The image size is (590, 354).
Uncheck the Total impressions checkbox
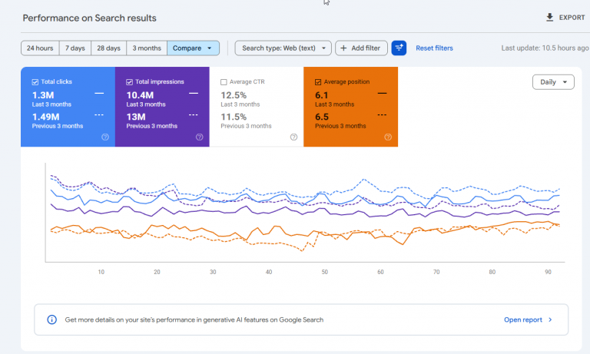tap(129, 82)
